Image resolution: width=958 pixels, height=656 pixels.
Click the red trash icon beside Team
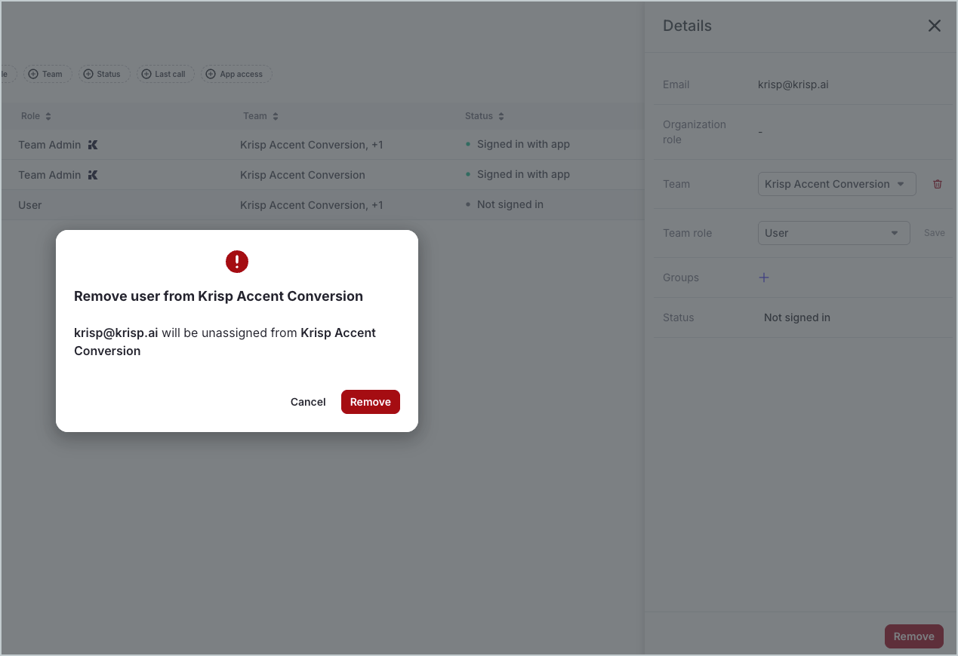click(x=938, y=184)
